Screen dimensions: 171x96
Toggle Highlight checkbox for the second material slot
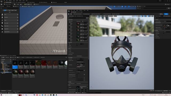click(x=69, y=27)
